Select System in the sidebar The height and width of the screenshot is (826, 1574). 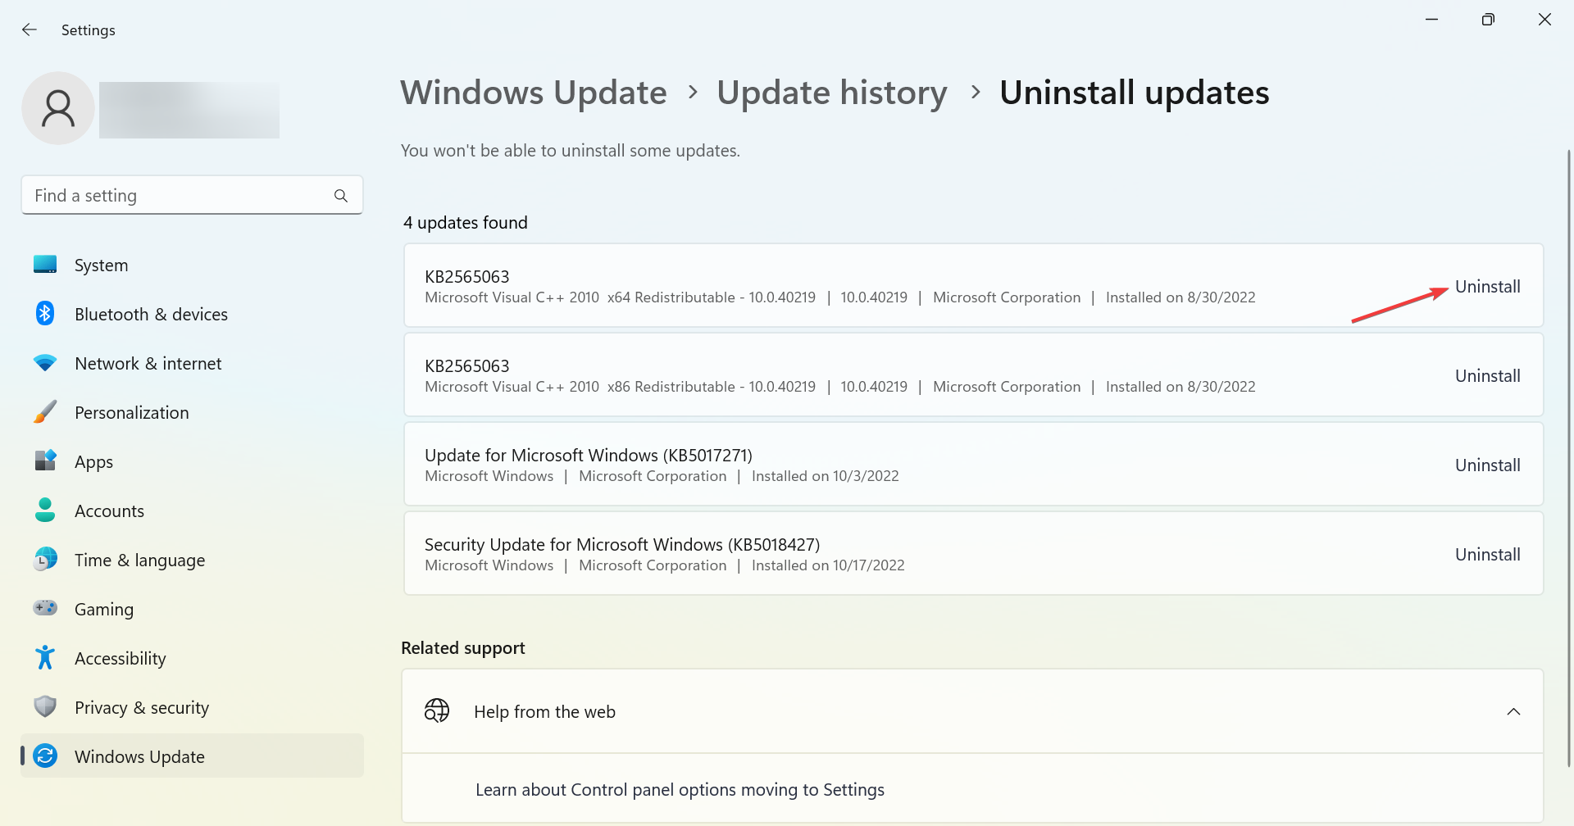tap(101, 265)
